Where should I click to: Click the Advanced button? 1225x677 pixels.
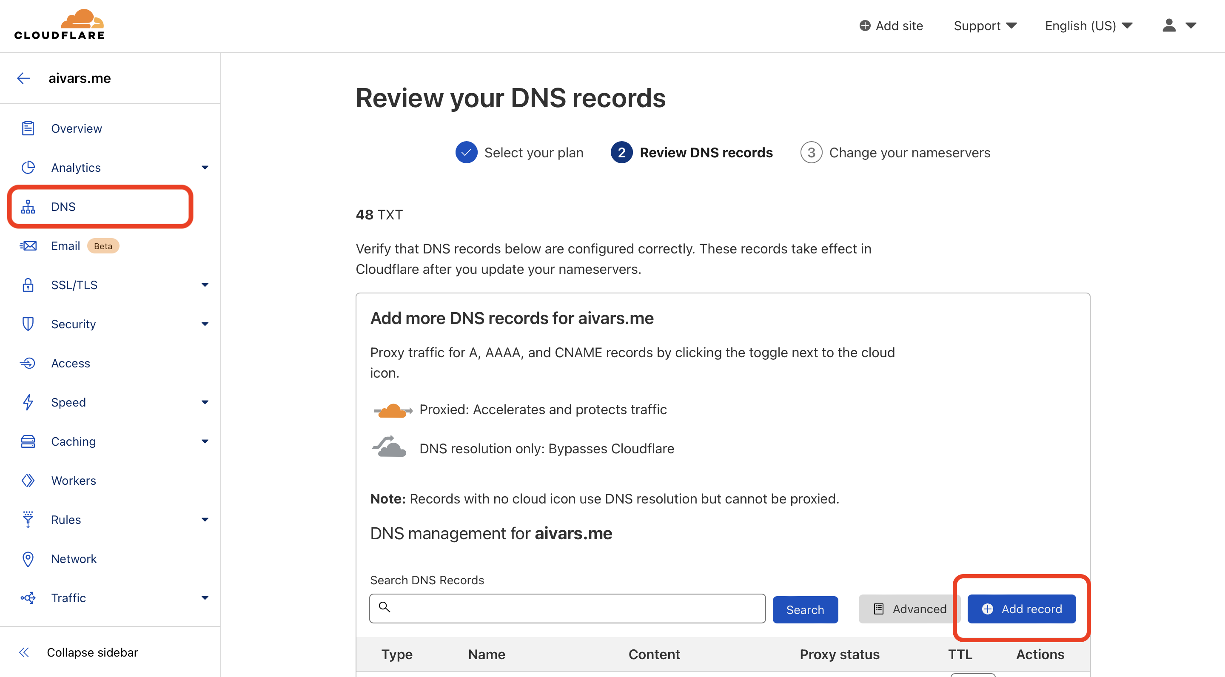click(x=909, y=609)
